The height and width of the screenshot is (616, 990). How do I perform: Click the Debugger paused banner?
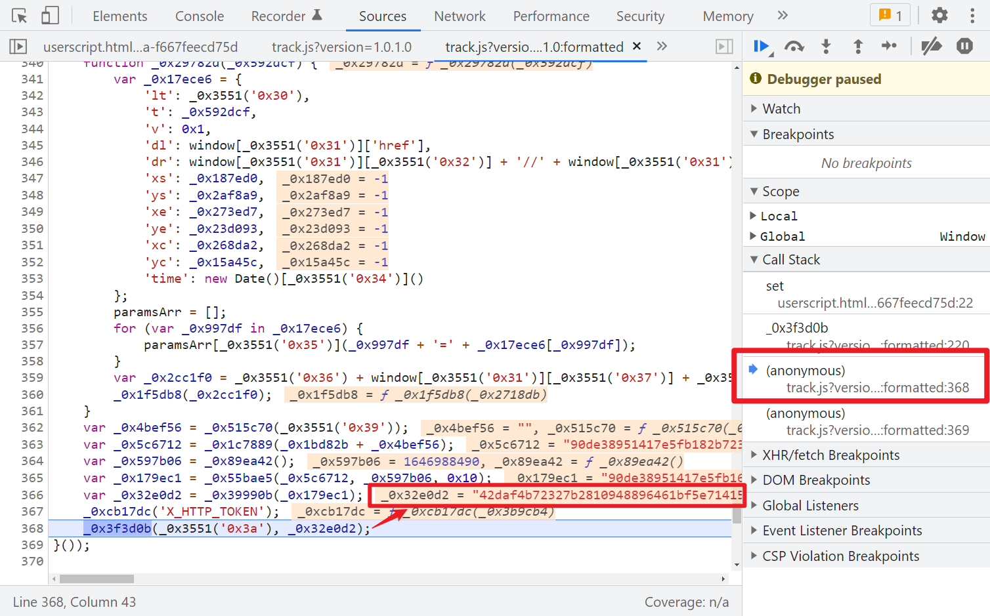(867, 79)
